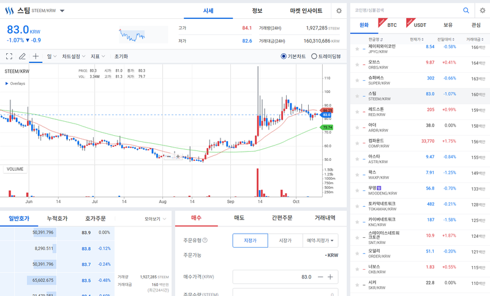This screenshot has height=296, width=490.
Task: Switch to 시세 tab
Action: (x=208, y=11)
